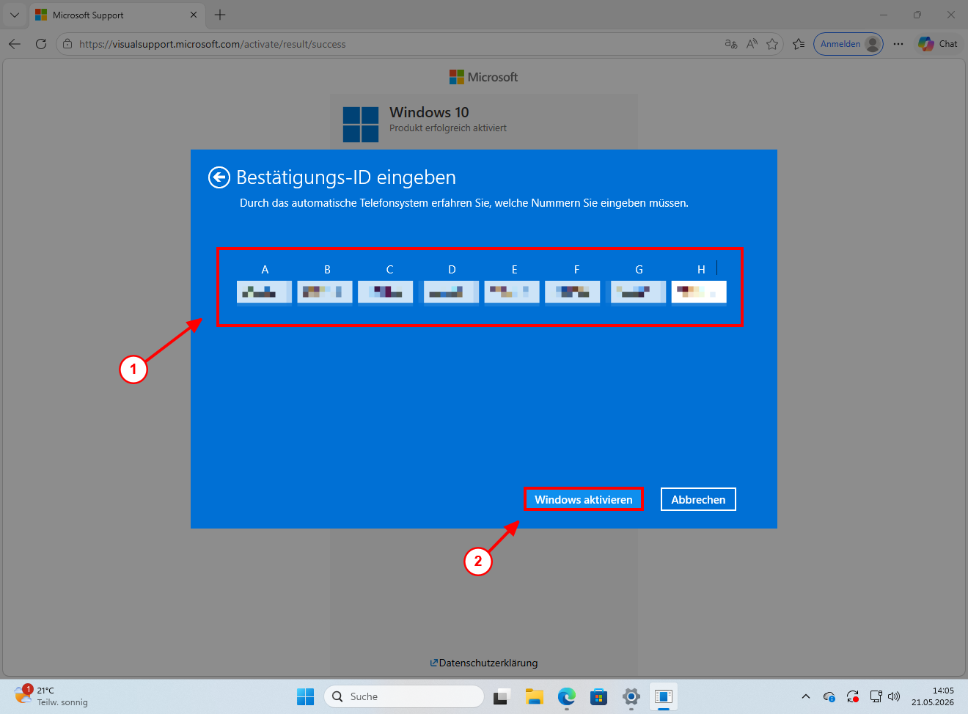Click the Windows 10 logo tile

click(x=361, y=124)
